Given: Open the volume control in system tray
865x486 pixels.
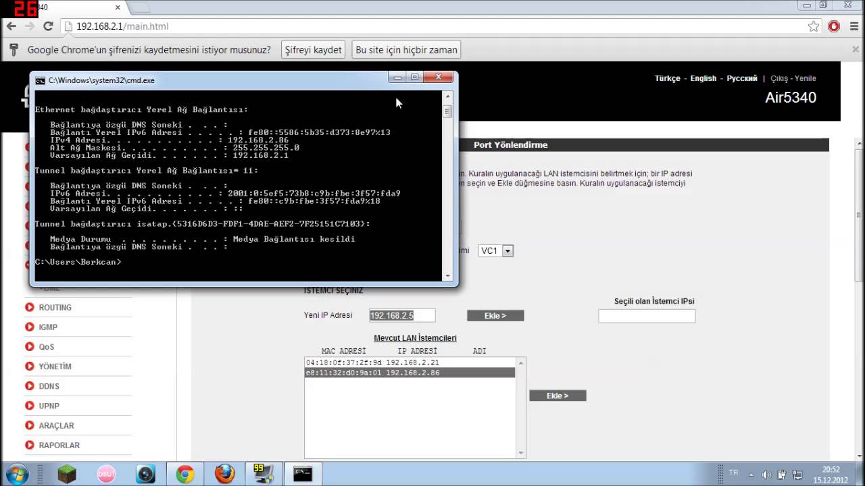Looking at the screenshot, I should coord(766,475).
